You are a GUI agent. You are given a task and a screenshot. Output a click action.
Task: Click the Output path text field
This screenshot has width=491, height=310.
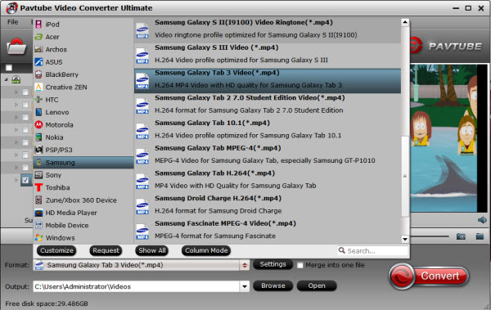pyautogui.click(x=137, y=286)
